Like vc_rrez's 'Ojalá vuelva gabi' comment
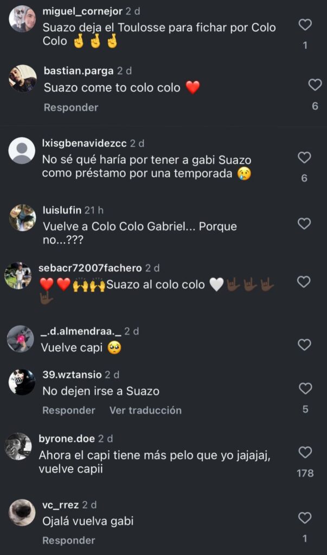Image resolution: width=327 pixels, height=555 pixels. 305,518
